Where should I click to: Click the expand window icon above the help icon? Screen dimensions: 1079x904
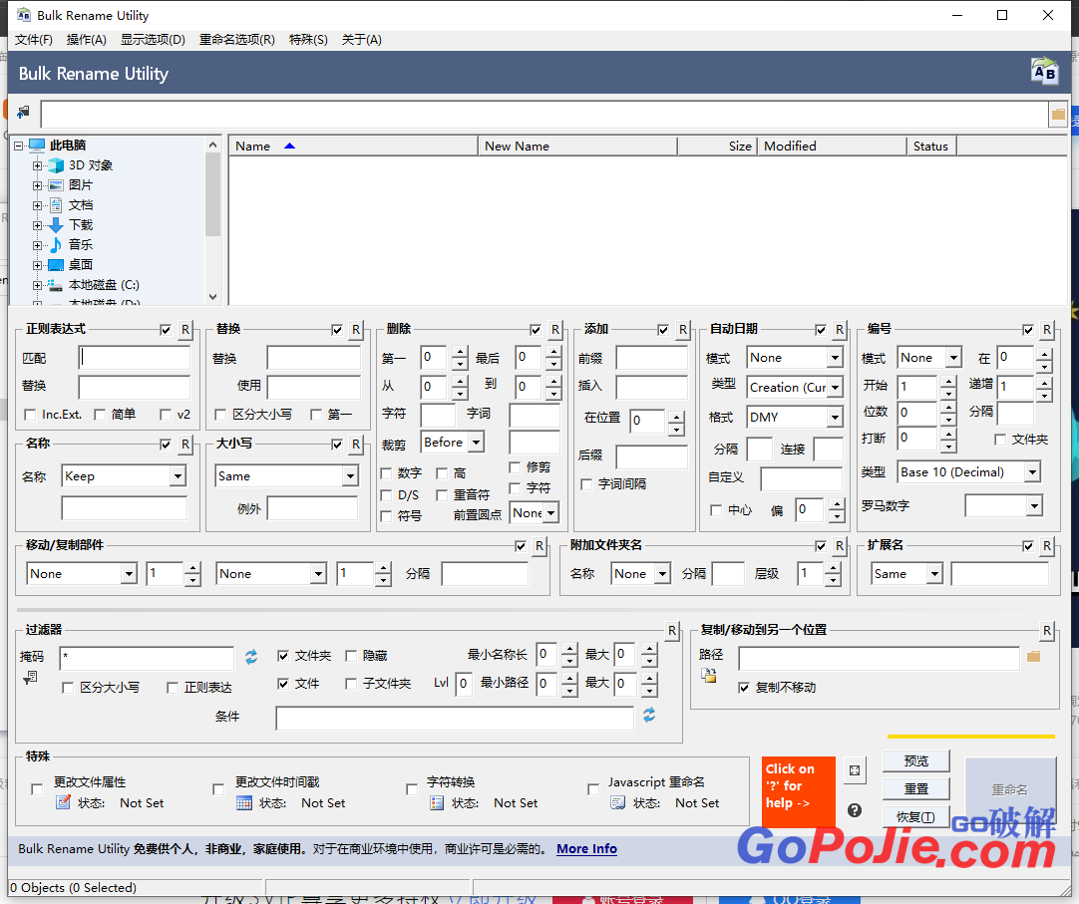coord(855,770)
